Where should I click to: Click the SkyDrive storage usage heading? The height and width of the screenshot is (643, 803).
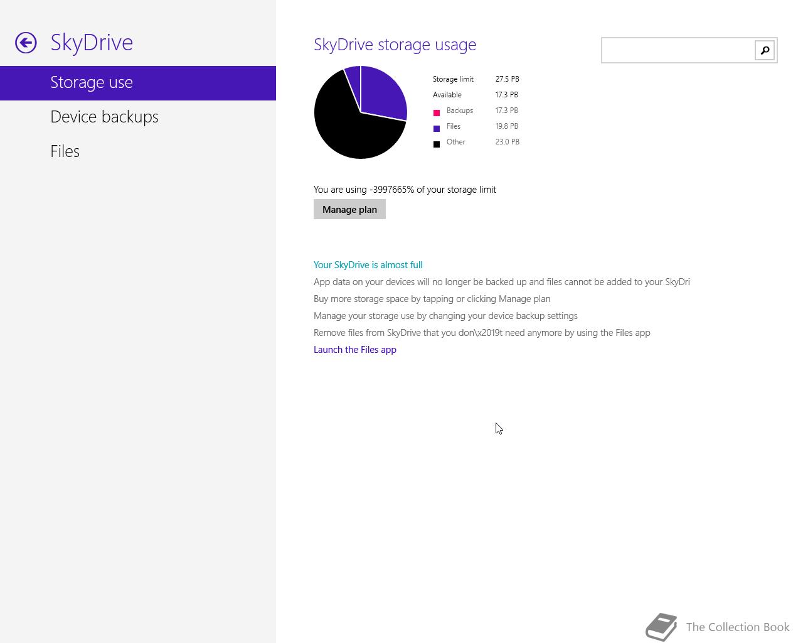pyautogui.click(x=395, y=45)
